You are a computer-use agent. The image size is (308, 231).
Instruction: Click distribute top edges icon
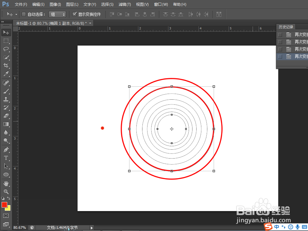click(x=165, y=14)
